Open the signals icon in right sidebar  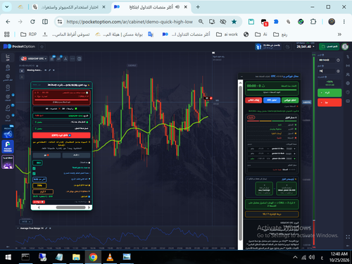pos(348,65)
